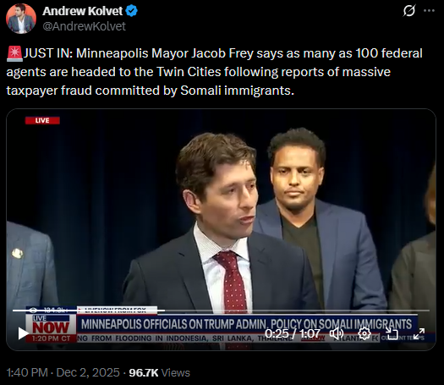Open video settings gear
This screenshot has height=385, width=444.
point(365,333)
